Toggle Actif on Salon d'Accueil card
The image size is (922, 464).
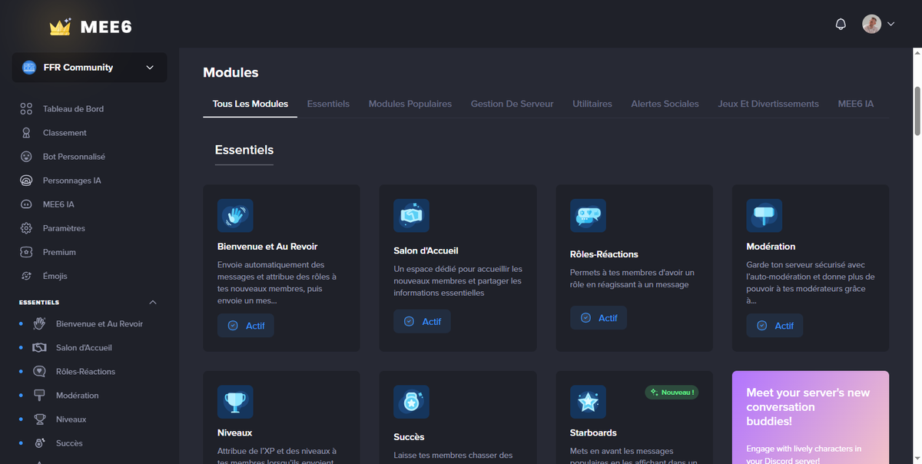(422, 322)
